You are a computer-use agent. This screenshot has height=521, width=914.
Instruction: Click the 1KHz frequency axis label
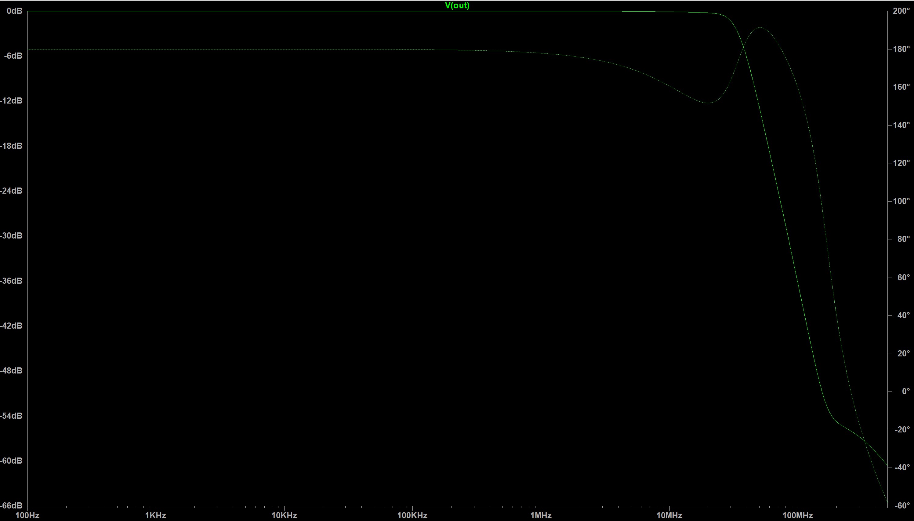coord(156,515)
